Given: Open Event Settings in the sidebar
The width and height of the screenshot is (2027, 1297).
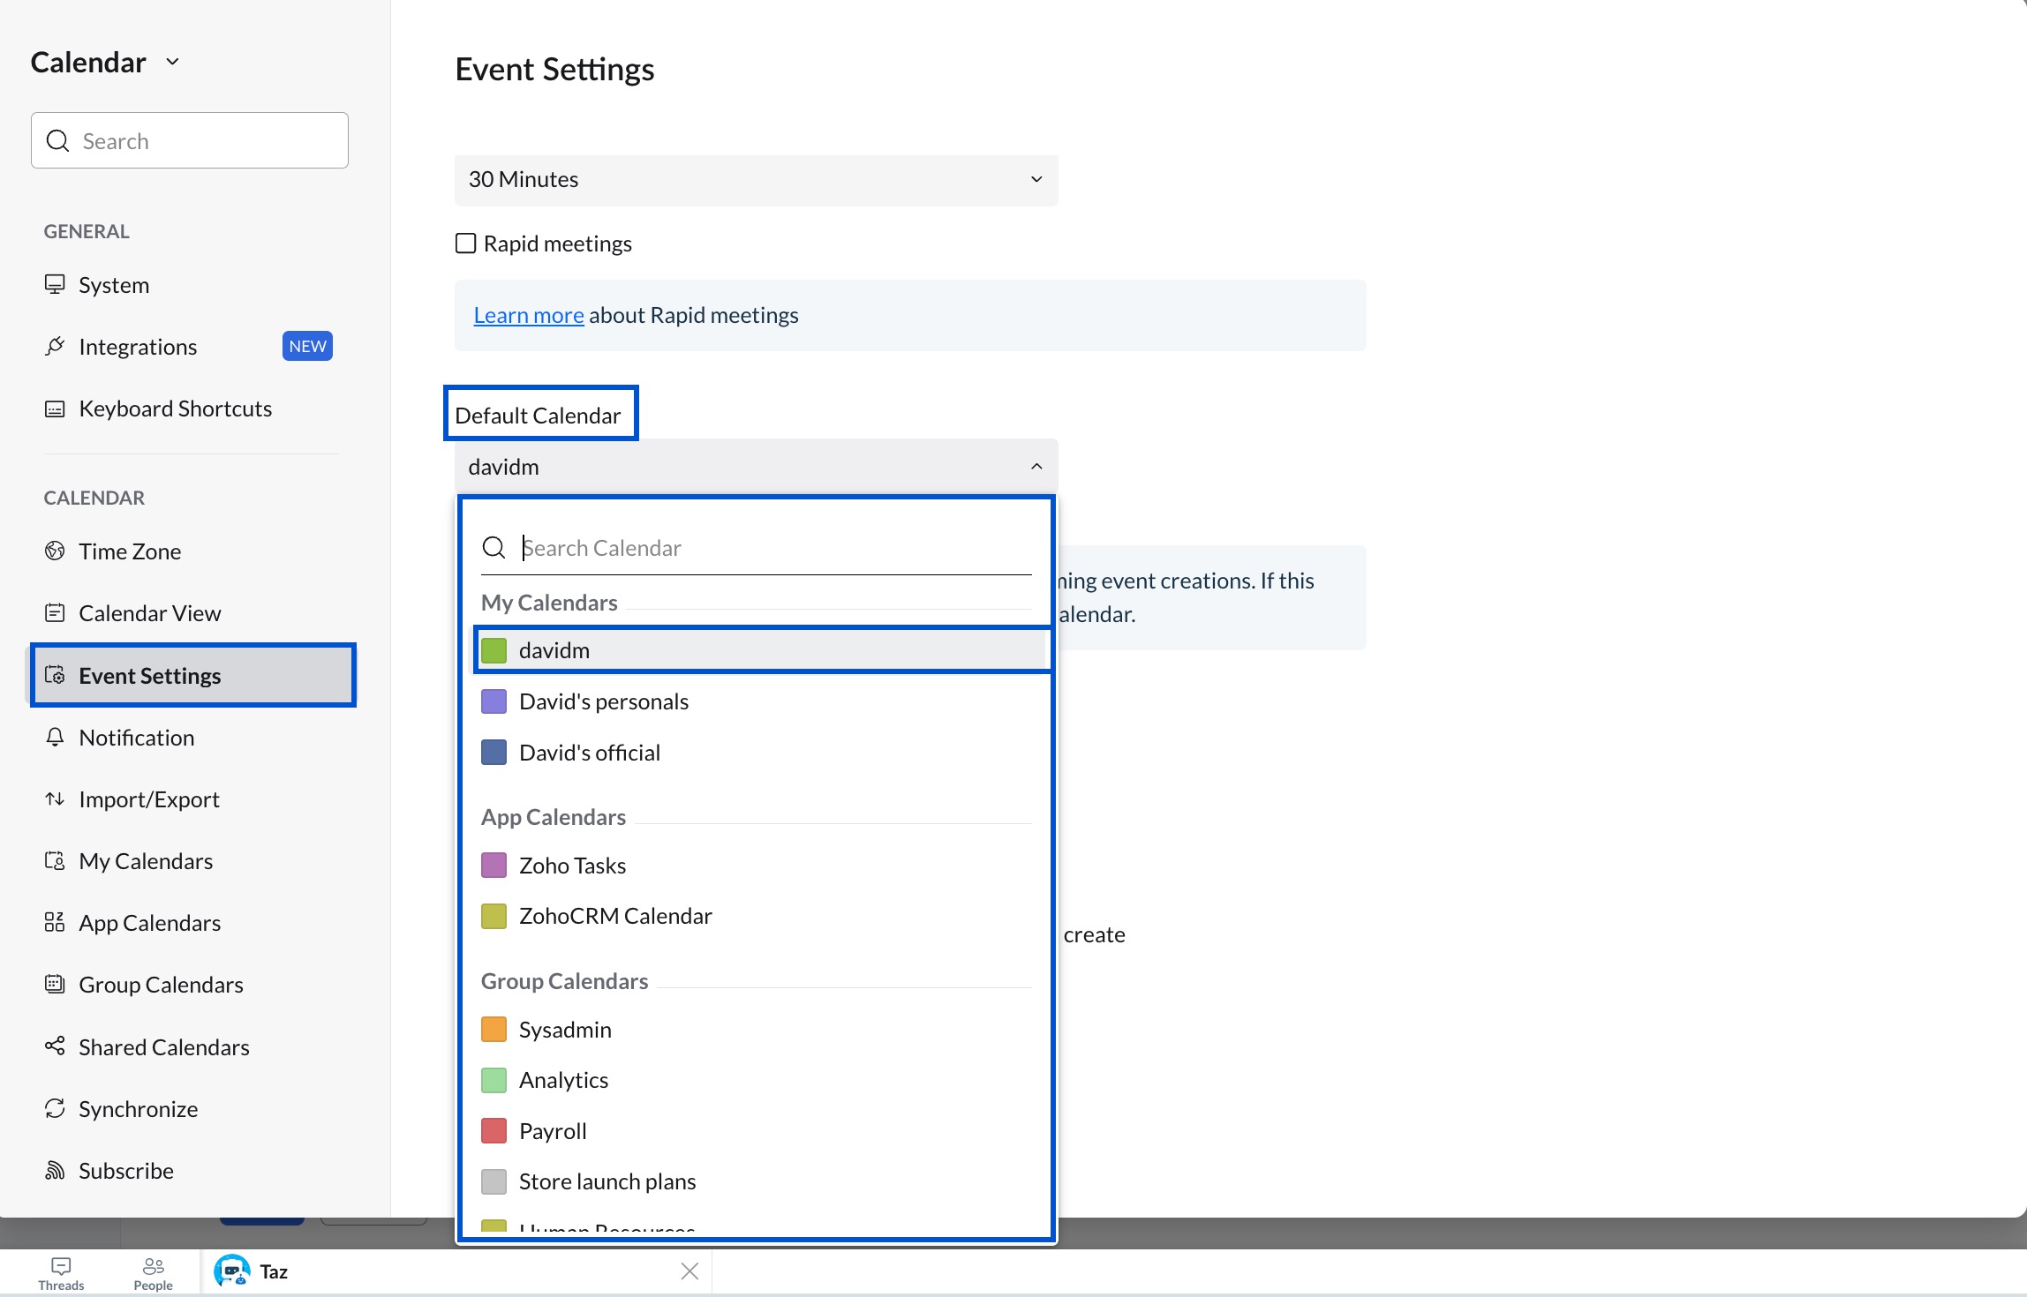Looking at the screenshot, I should click(192, 675).
